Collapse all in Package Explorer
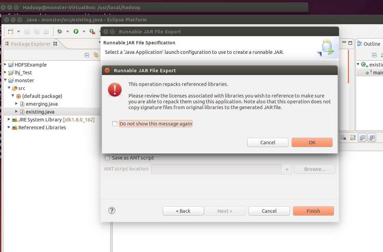This screenshot has height=252, width=383. pyautogui.click(x=87, y=55)
